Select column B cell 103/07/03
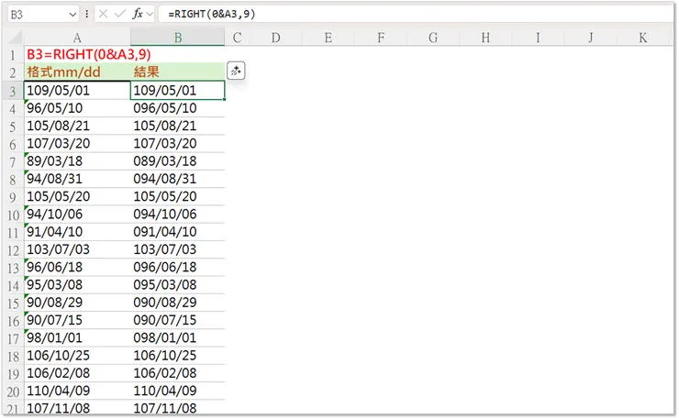 tap(177, 249)
